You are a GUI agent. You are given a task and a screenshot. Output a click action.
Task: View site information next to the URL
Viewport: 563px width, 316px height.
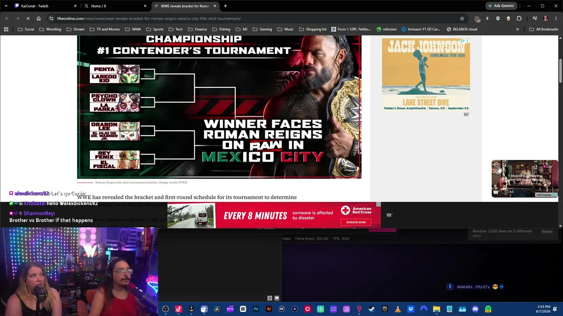coord(51,18)
